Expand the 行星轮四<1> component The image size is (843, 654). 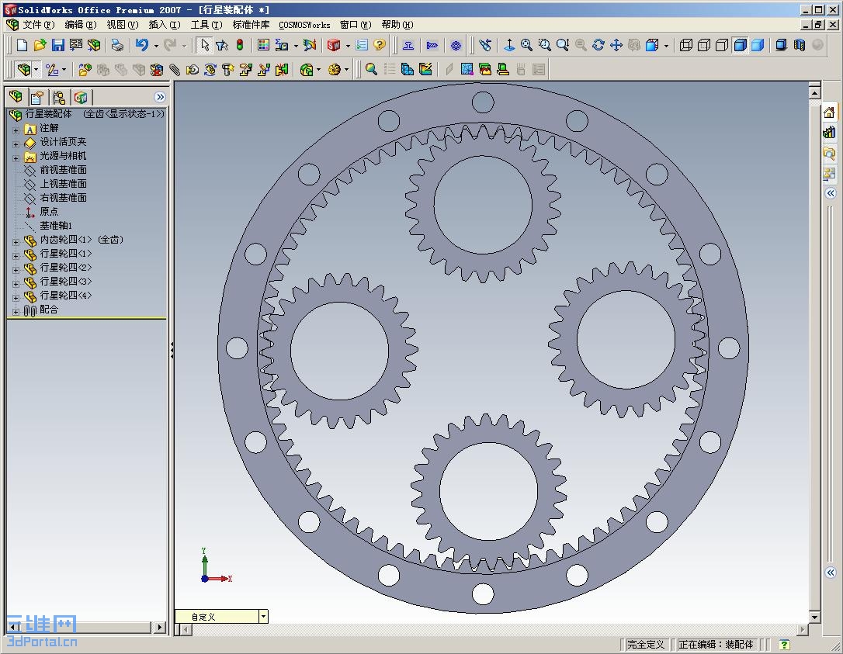[16, 256]
